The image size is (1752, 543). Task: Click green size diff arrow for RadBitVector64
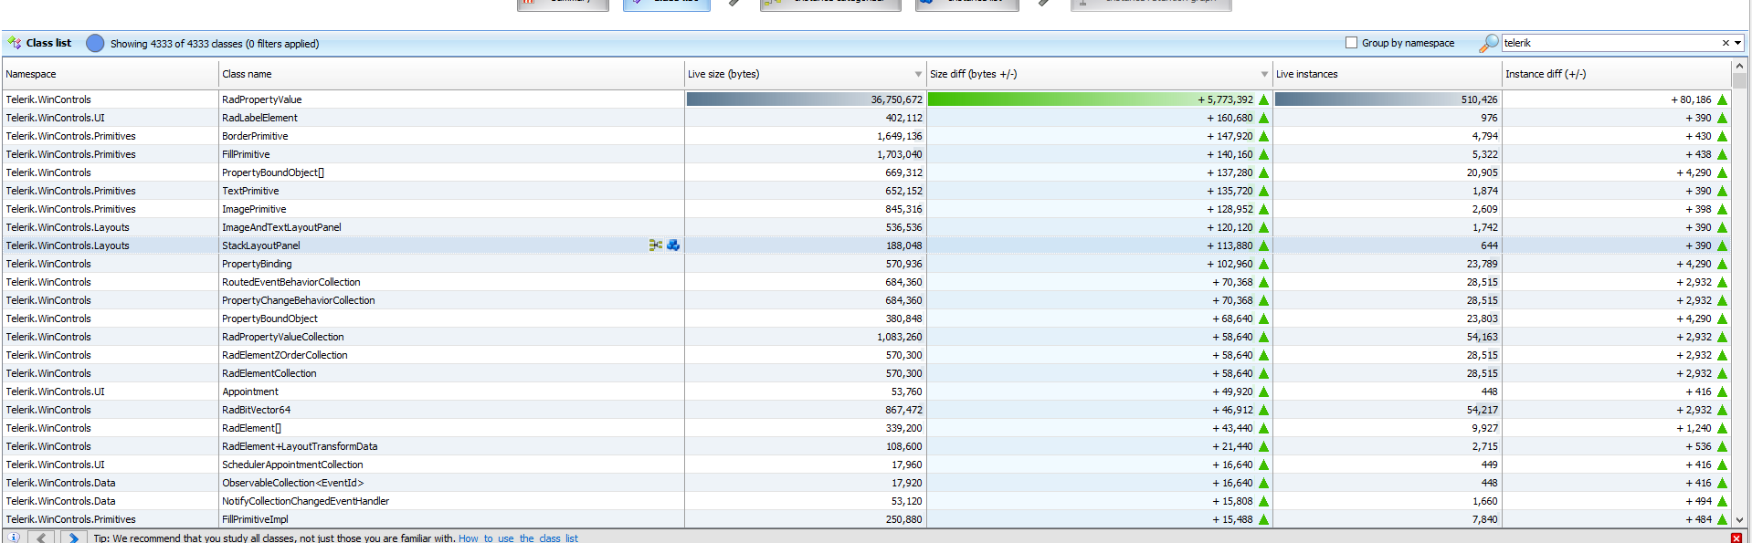(1264, 410)
